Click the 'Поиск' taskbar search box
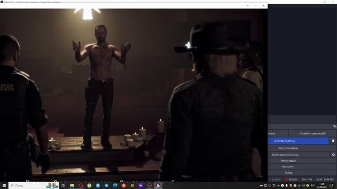The image size is (337, 189). click(34, 185)
